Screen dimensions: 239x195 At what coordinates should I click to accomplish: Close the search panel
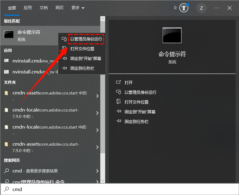click(x=229, y=8)
